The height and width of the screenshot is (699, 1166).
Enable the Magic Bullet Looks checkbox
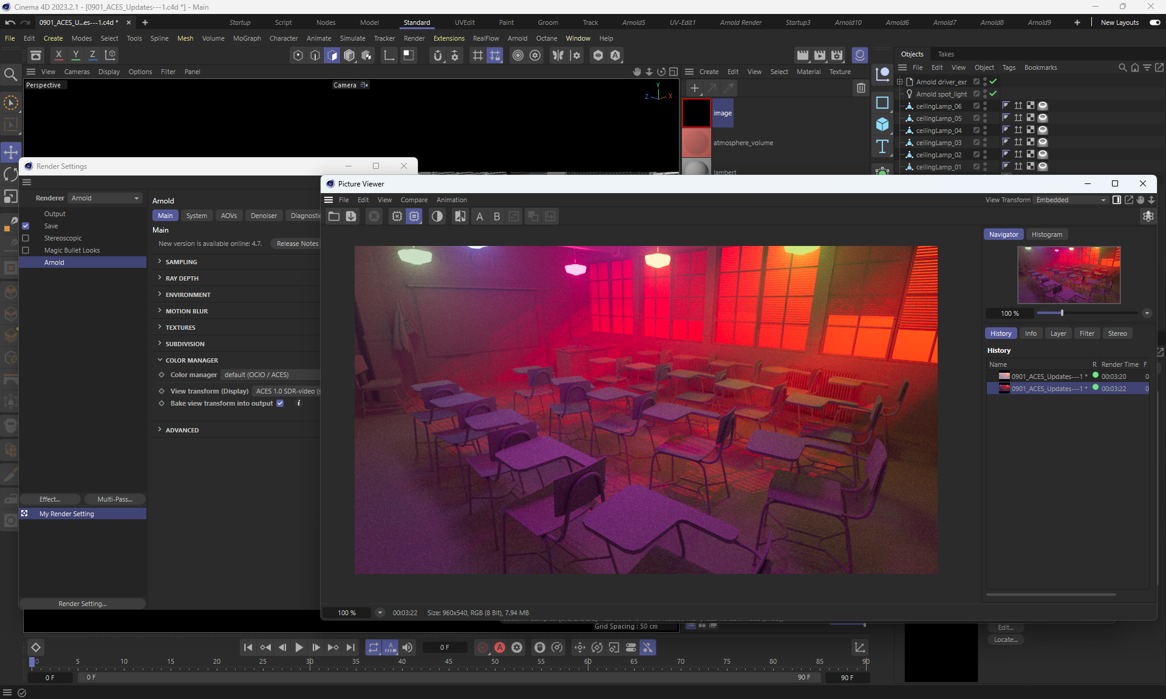pyautogui.click(x=26, y=250)
